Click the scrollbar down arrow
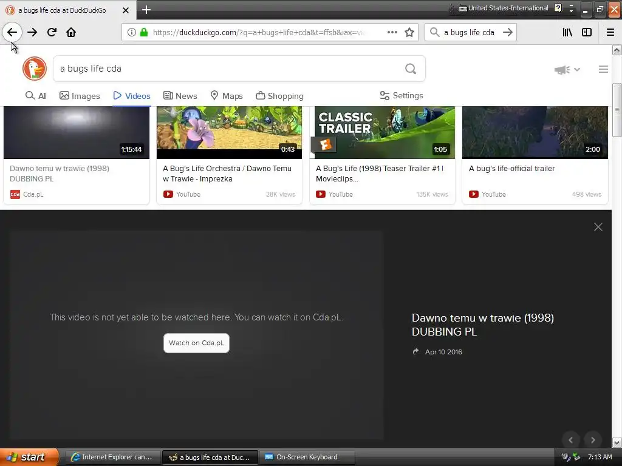Viewport: 622px width, 466px height. 617,442
